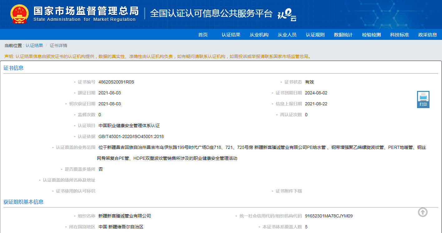The image size is (442, 233).
Task: Open the 认证结果 navigation menu
Action: 231,35
